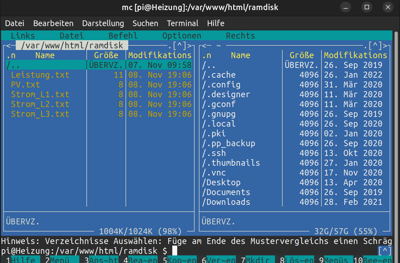Image resolution: width=400 pixels, height=263 pixels.
Task: Go back with right panel history < arrow
Action: tap(204, 45)
